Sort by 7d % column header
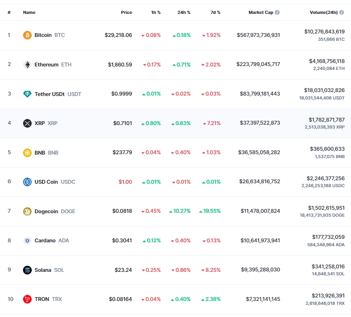This screenshot has width=351, height=317. 215,12
